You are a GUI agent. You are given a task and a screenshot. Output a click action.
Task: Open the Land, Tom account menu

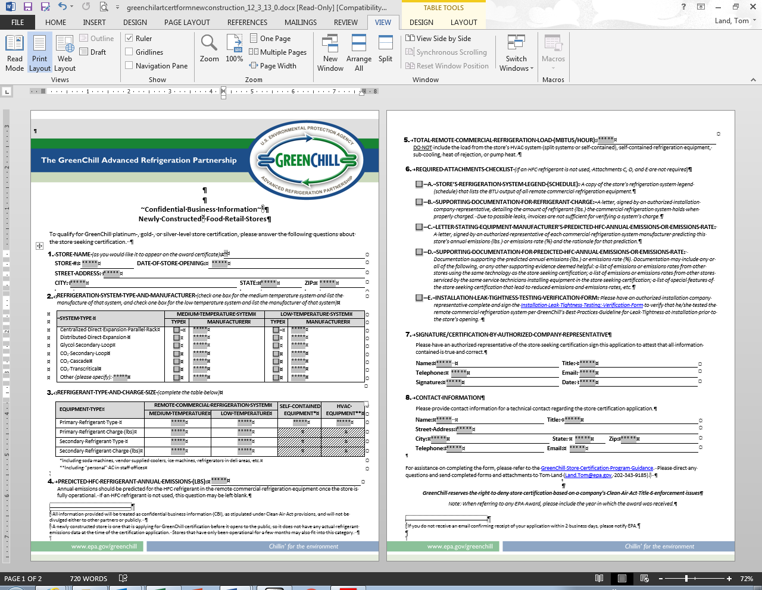click(x=735, y=20)
